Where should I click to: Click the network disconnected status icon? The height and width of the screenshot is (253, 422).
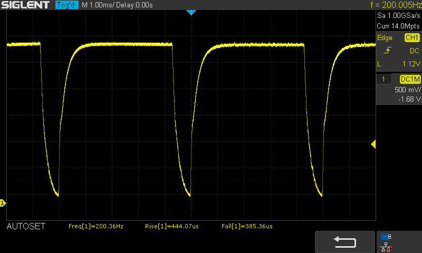coord(386,247)
